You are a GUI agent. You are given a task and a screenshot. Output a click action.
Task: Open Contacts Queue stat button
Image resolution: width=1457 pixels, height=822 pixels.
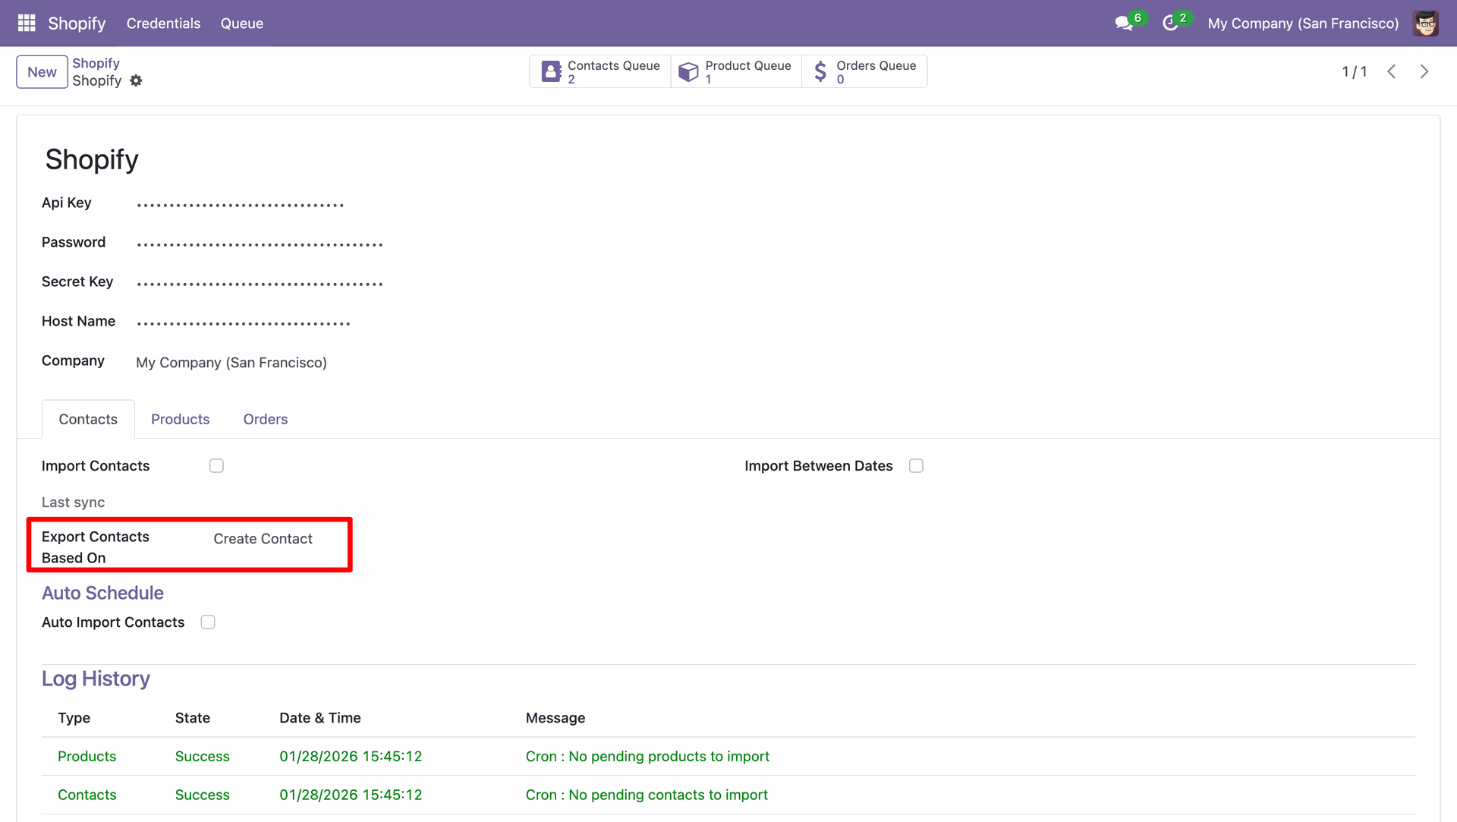pyautogui.click(x=600, y=71)
